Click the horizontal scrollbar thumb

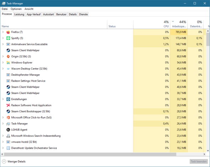click(x=90, y=154)
